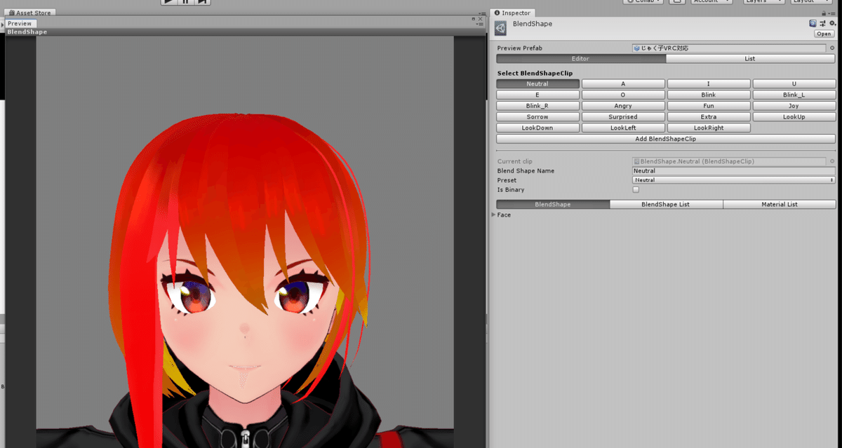This screenshot has height=448, width=842.
Task: Click the Blend Shape Name input field
Action: [733, 171]
